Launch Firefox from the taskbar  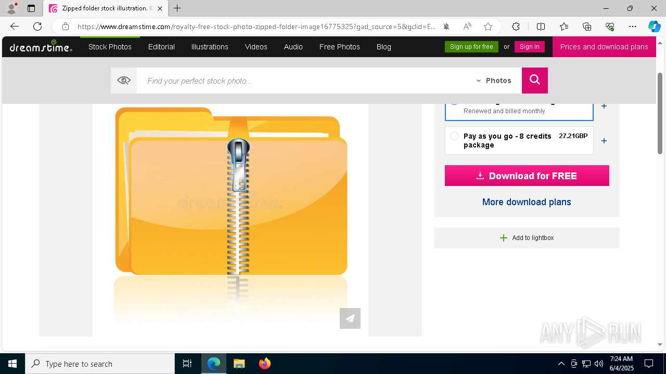pos(264,364)
